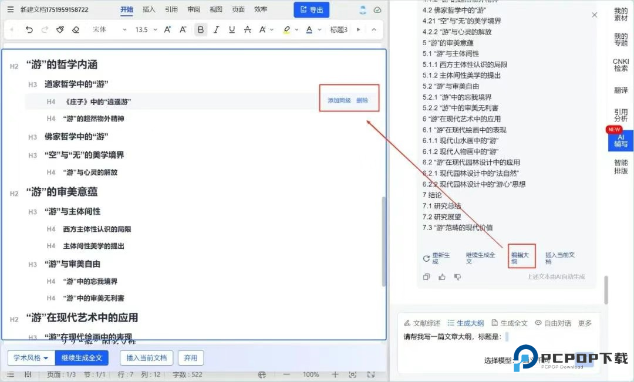Open the 13.5 font size dropdown
This screenshot has height=382, width=634.
click(146, 30)
